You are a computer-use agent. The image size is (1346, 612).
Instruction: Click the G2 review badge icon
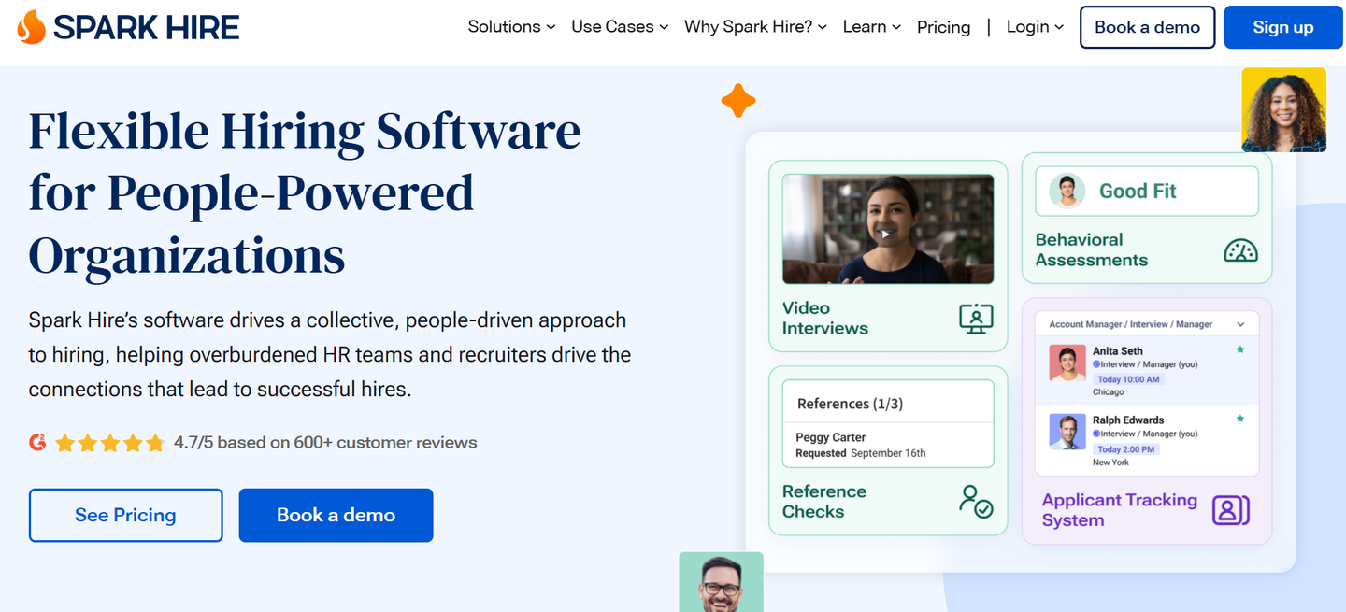point(37,442)
